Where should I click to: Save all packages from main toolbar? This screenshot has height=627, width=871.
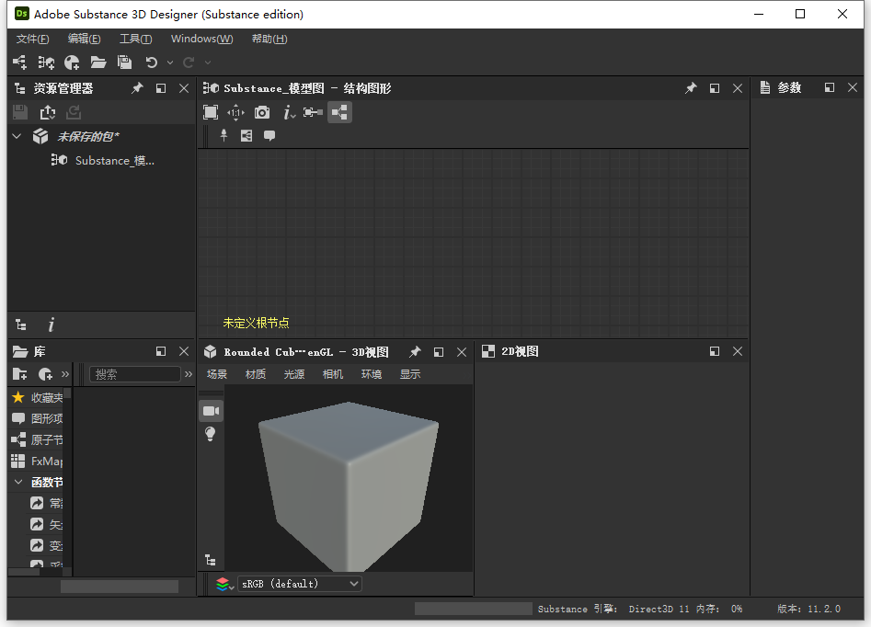124,63
